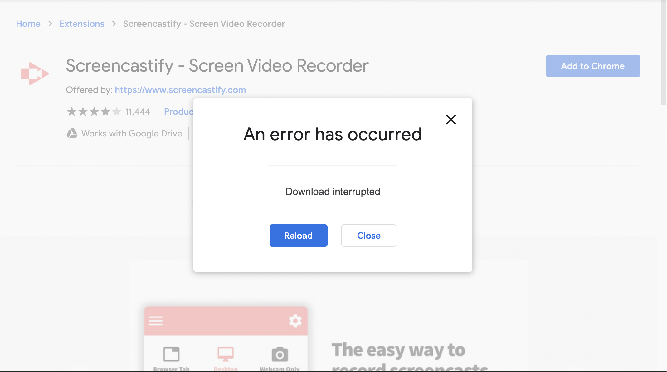Click the Add to Chrome button
Viewport: 667px width, 372px height.
click(593, 66)
